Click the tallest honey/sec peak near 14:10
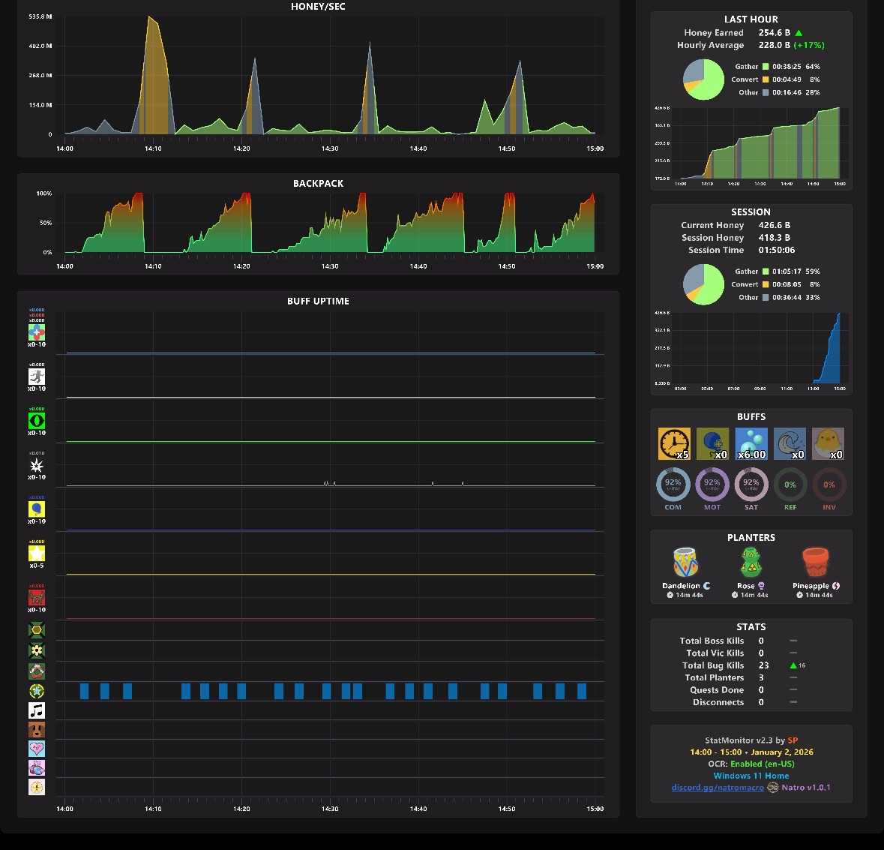Screen dimensions: 884x850 (x=151, y=20)
